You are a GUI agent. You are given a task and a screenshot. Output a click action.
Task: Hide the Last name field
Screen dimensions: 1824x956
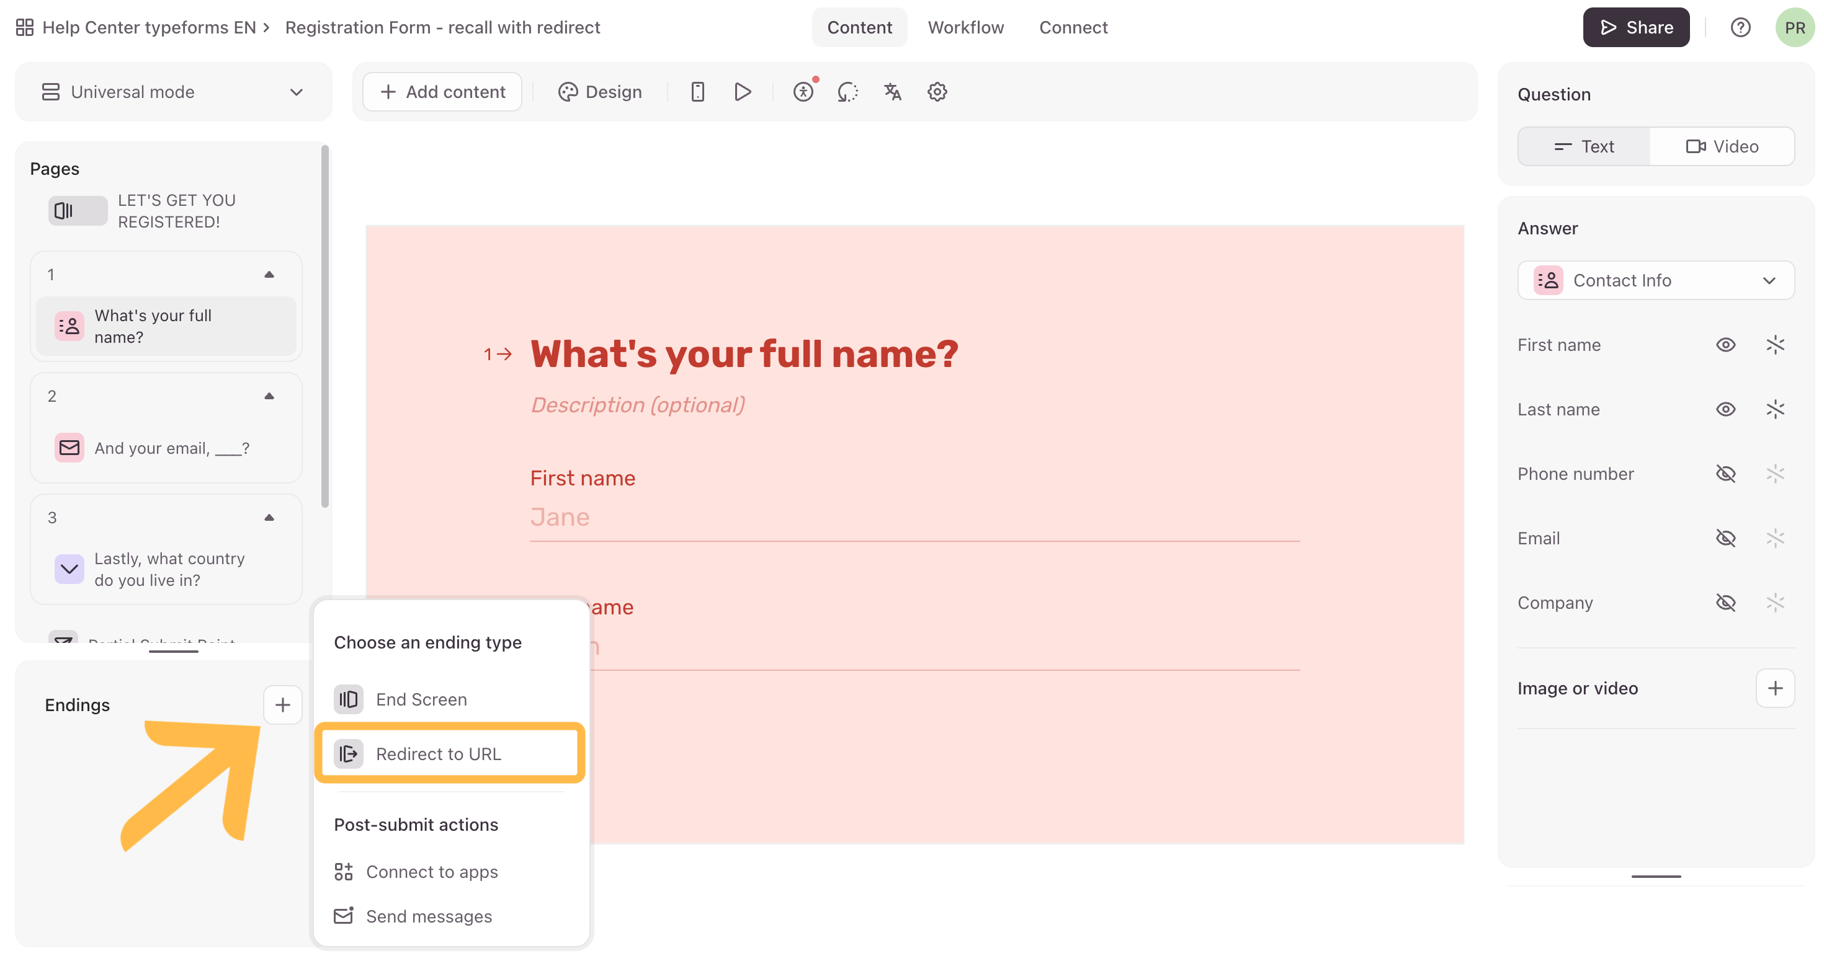[1725, 410]
